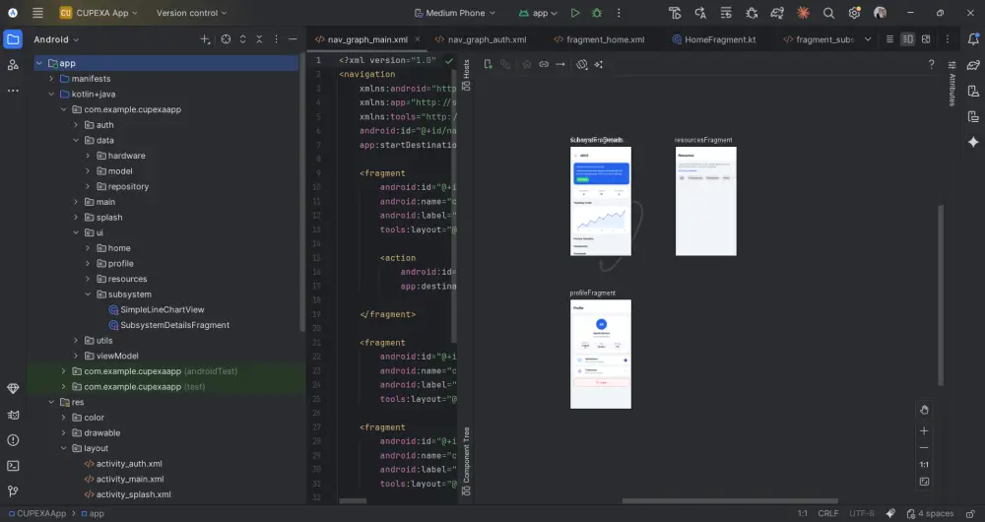Expand the manifests folder
The image size is (985, 522).
click(51, 79)
